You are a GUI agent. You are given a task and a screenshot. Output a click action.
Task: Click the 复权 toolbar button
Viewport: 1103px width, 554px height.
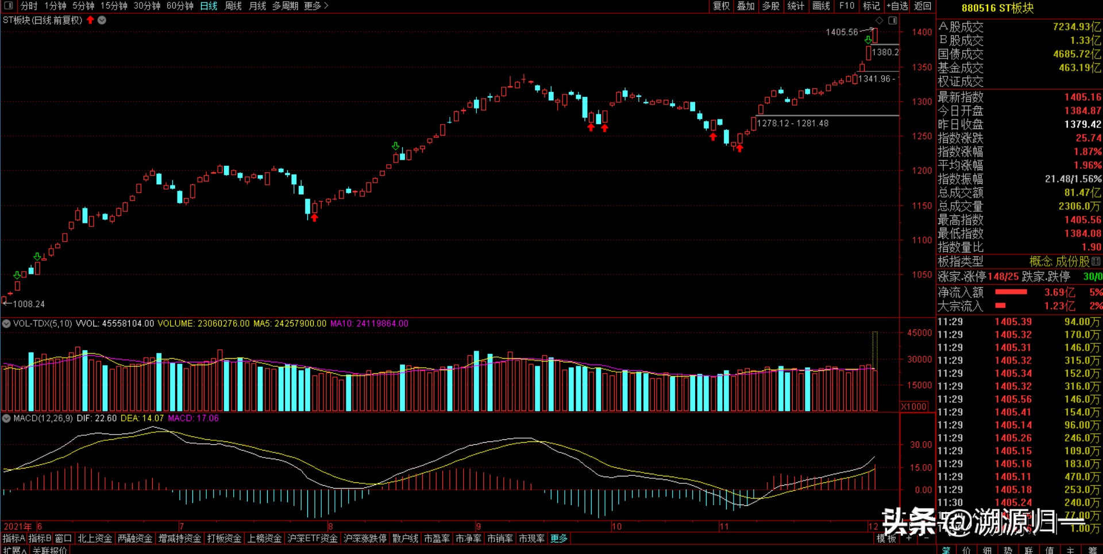[721, 6]
